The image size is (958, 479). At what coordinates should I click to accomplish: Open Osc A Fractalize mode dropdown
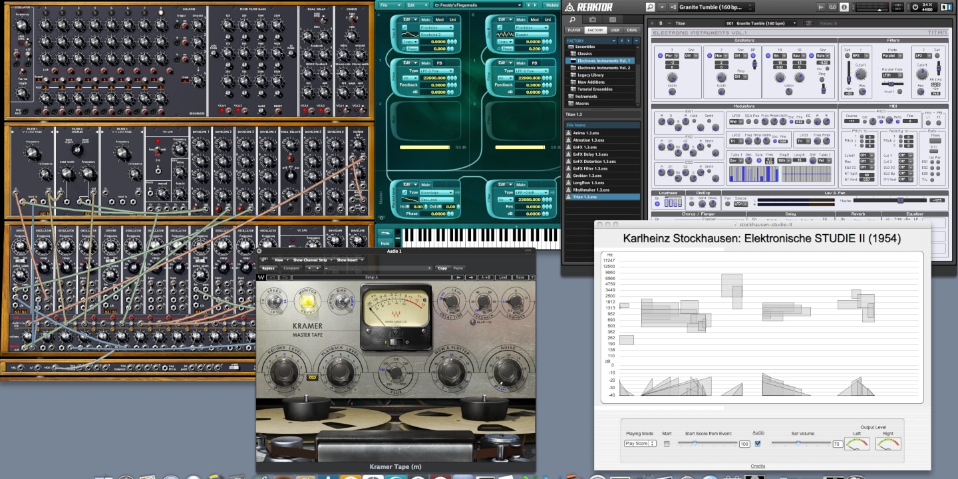[436, 27]
